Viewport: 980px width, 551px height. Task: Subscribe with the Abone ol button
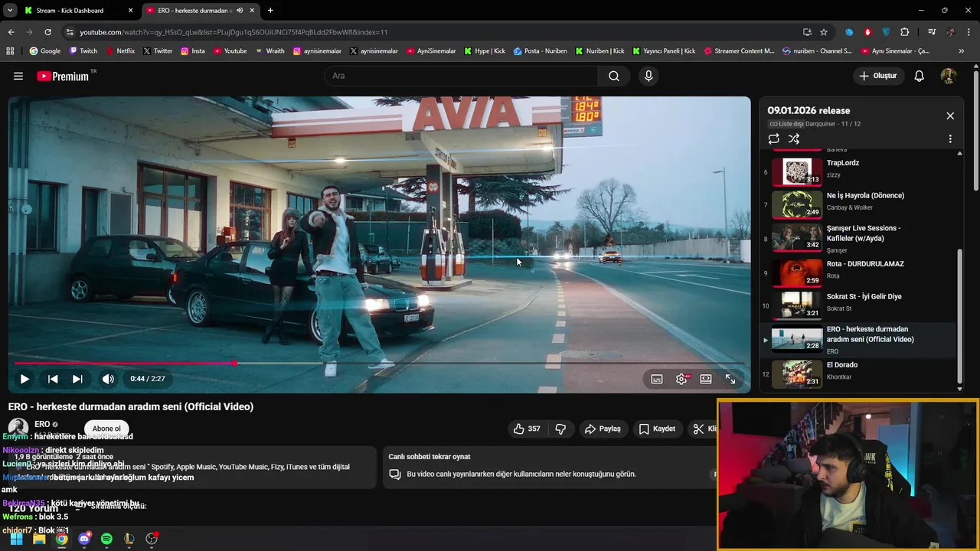(x=106, y=429)
